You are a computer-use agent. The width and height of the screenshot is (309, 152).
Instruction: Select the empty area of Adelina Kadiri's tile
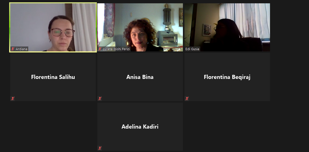coord(140,139)
